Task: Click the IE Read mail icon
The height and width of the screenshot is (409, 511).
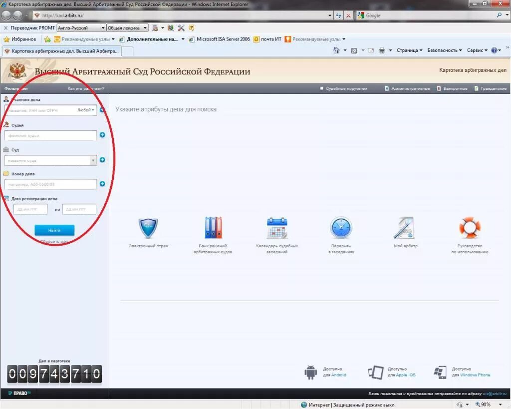Action: (x=371, y=50)
